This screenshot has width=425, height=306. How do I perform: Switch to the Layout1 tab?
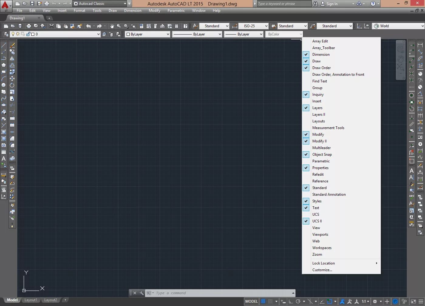pos(31,300)
